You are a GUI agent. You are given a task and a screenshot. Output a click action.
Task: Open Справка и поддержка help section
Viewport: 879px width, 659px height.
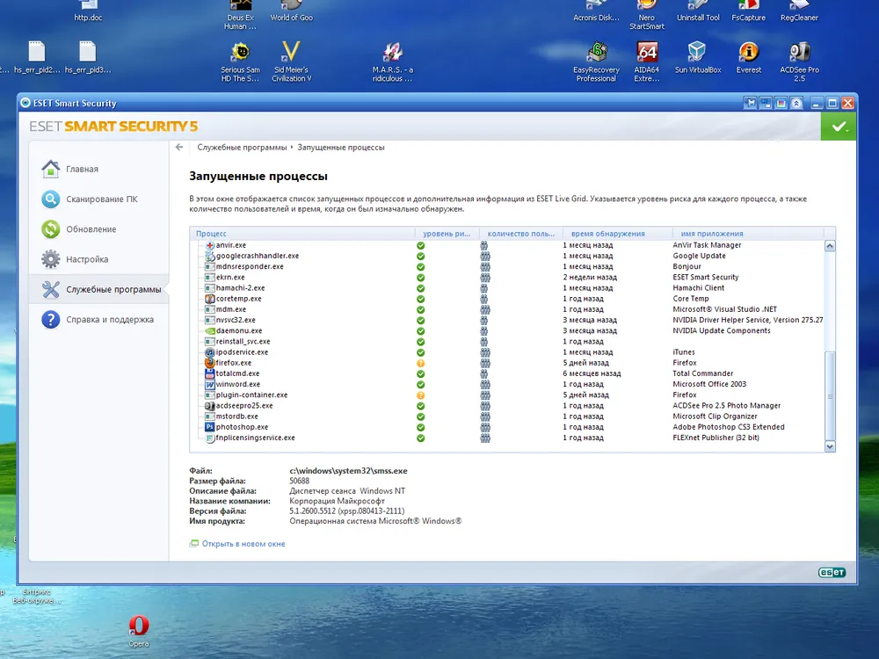(109, 320)
